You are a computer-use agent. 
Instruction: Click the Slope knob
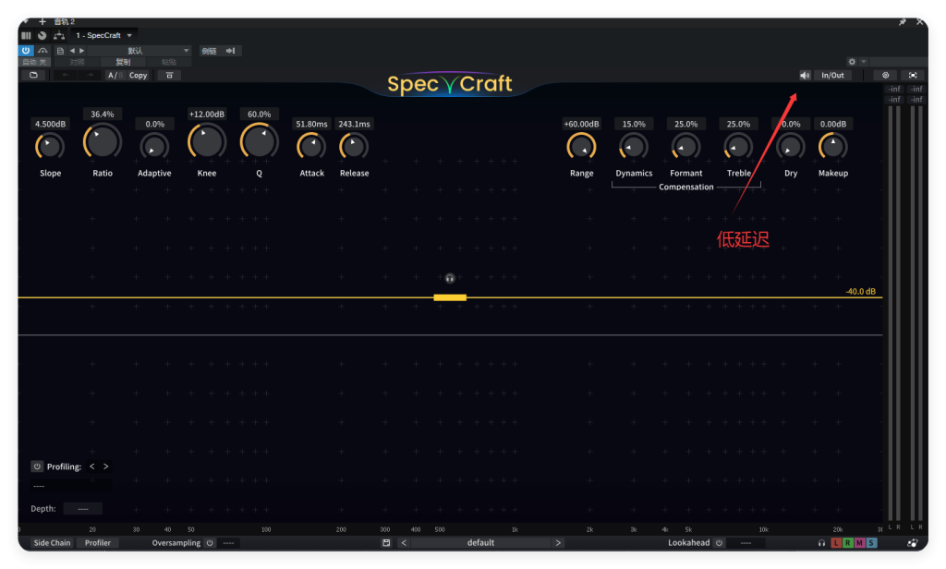[x=50, y=147]
